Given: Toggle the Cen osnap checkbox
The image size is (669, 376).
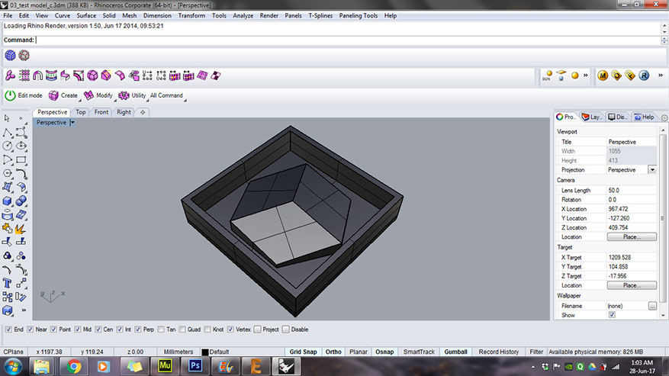Looking at the screenshot, I should tap(98, 329).
